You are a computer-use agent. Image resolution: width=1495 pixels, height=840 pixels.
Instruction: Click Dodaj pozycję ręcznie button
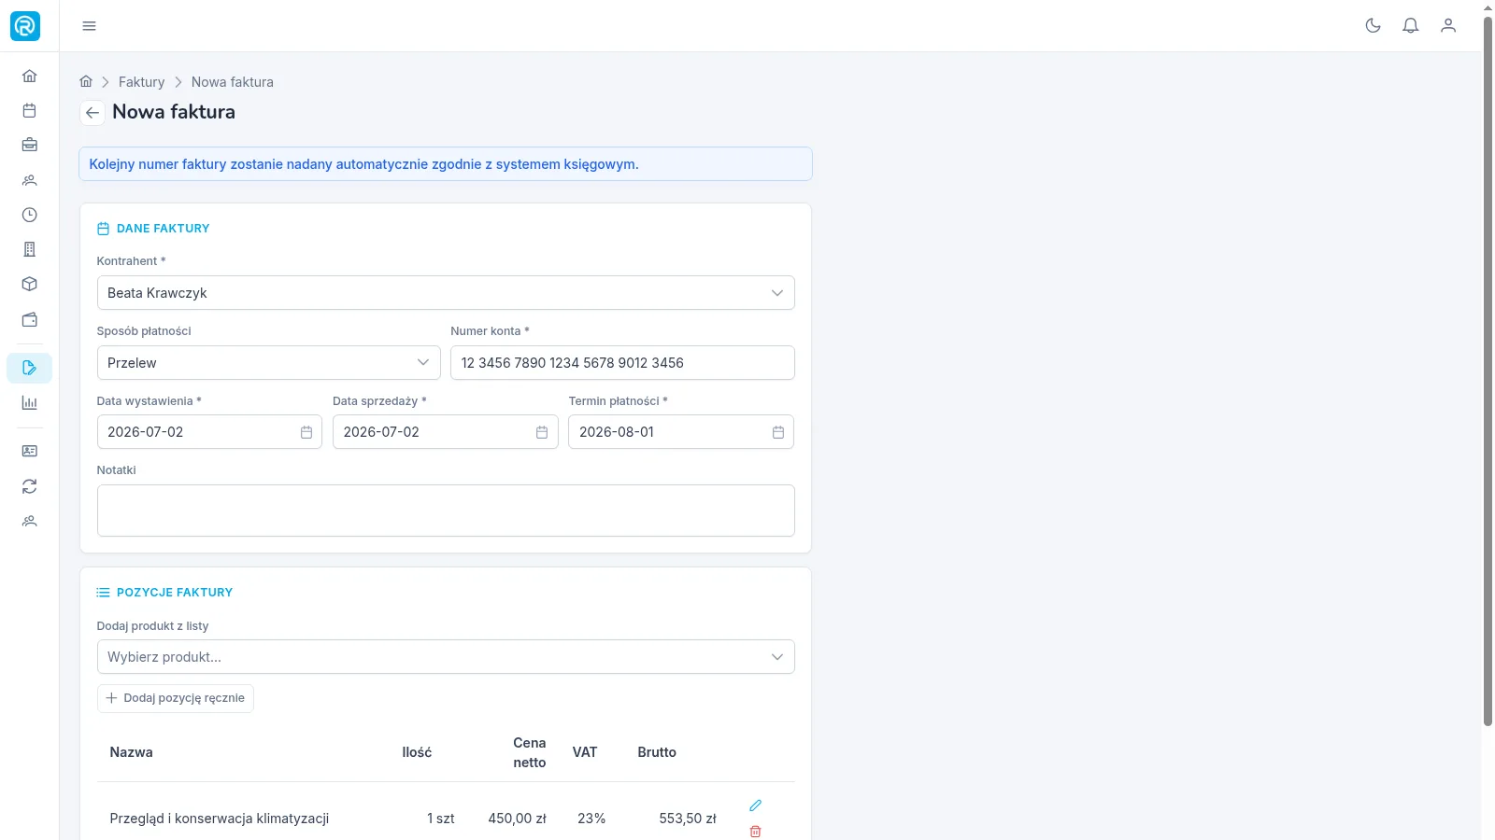pos(176,698)
